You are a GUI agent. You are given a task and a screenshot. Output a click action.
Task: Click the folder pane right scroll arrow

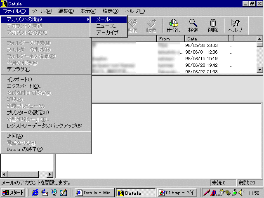(50, 174)
